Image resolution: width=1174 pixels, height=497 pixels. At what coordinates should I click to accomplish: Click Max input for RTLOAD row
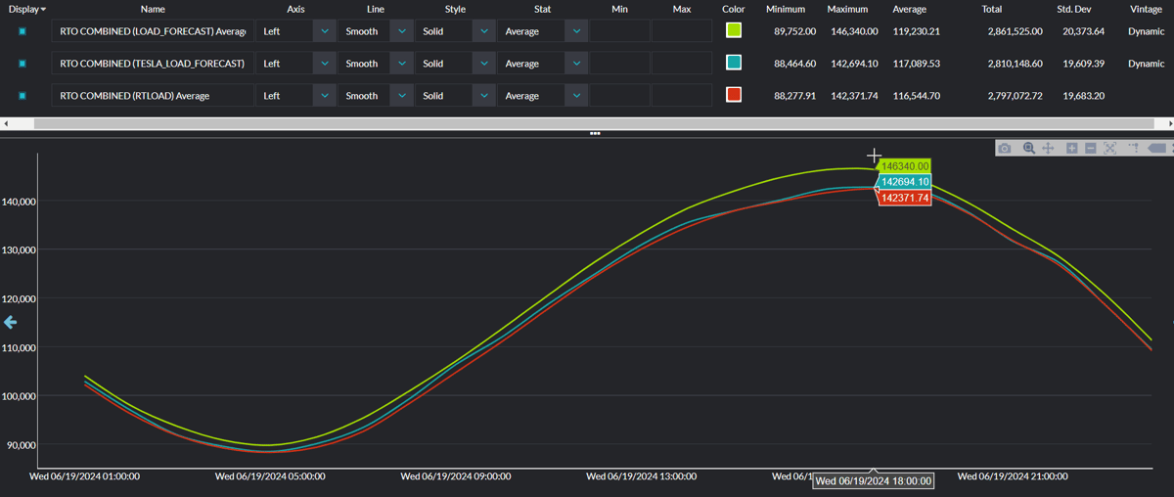pos(682,96)
